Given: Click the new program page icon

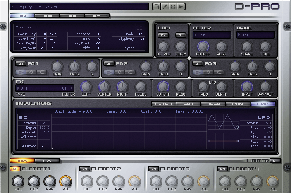Looking at the screenshot, I should [157, 7].
